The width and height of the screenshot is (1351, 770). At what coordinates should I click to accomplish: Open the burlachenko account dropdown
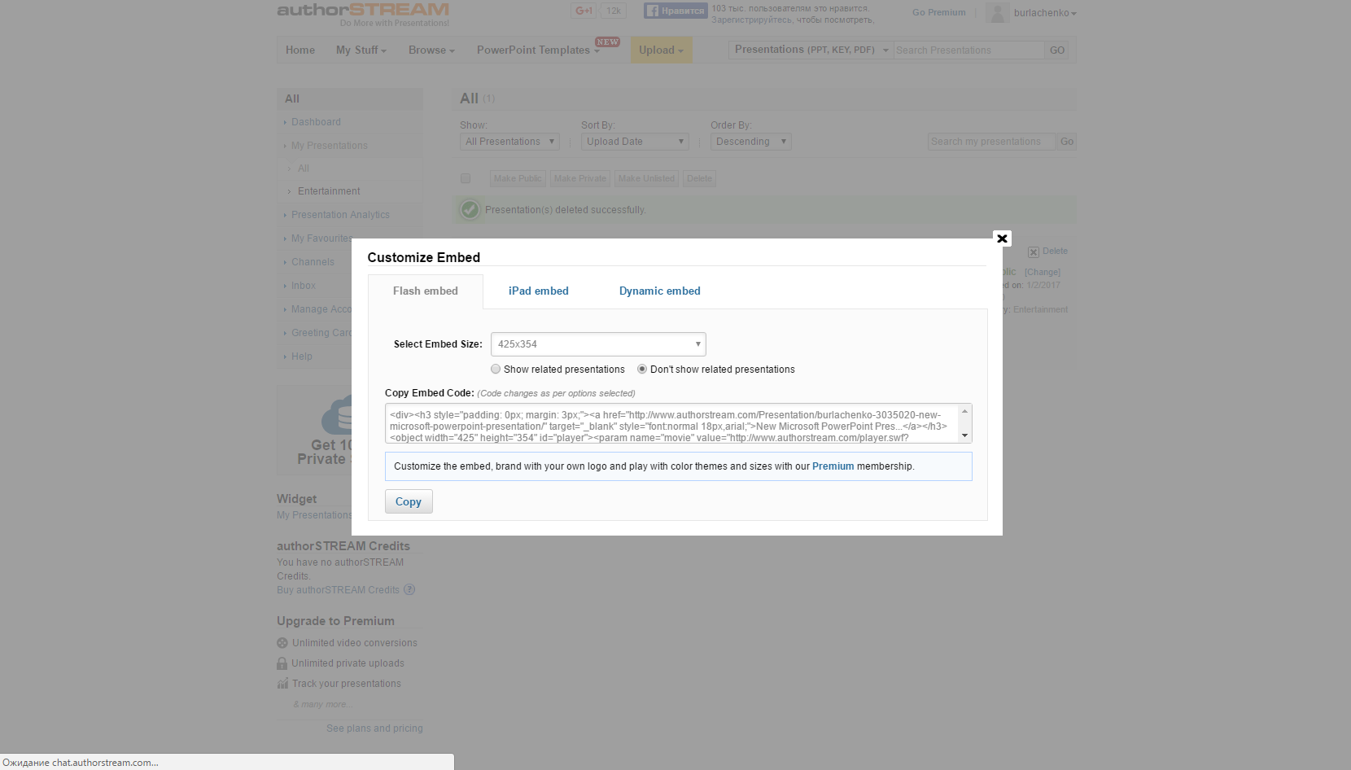[x=1045, y=13]
